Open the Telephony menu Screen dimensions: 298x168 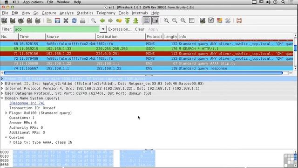coord(106,13)
